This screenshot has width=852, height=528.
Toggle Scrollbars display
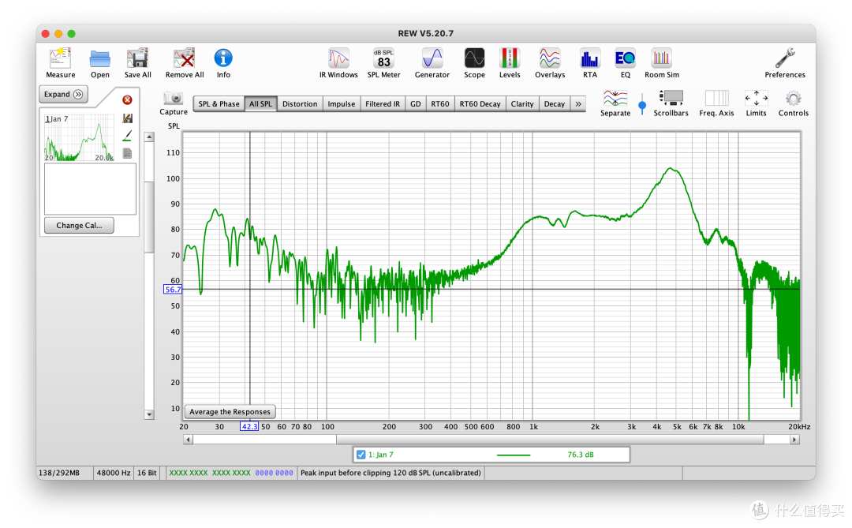point(671,103)
